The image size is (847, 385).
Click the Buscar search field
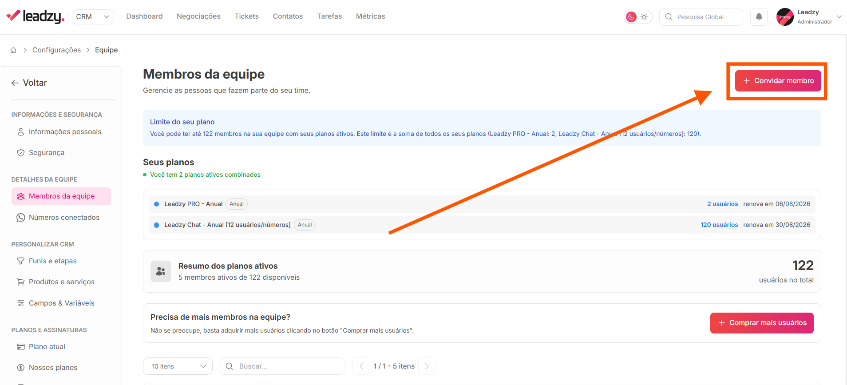(282, 366)
